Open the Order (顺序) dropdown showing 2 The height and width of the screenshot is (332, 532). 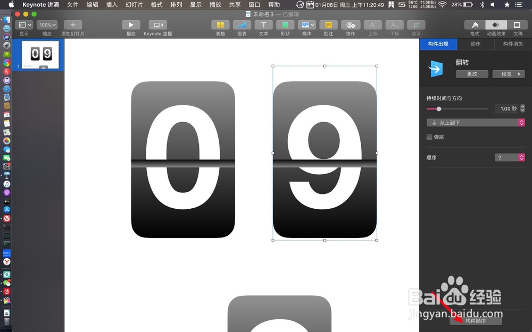[510, 158]
